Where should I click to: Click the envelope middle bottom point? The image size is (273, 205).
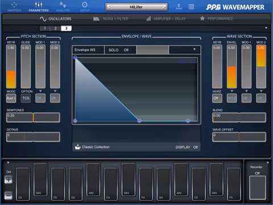click(139, 121)
